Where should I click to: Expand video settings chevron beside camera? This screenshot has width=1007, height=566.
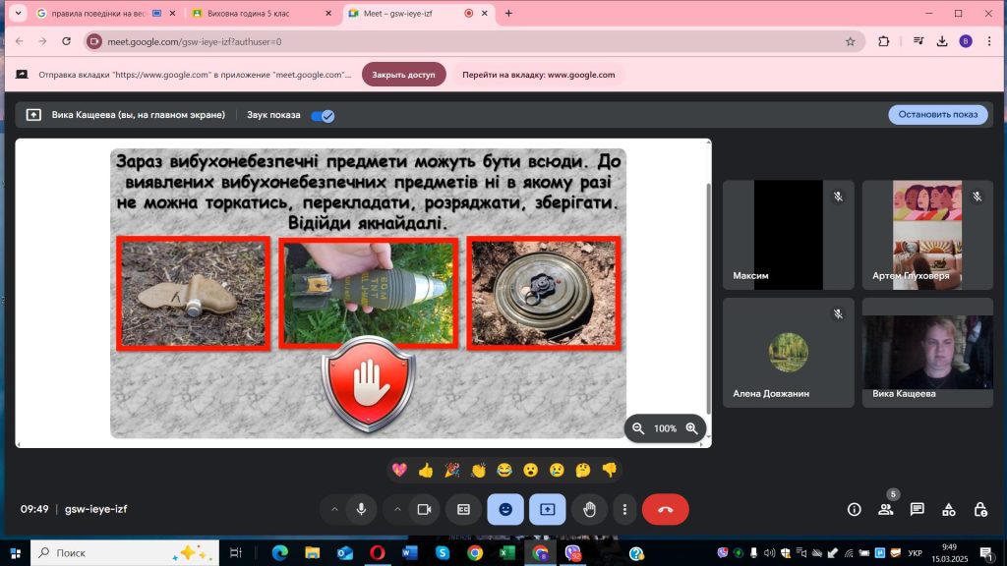tap(397, 510)
